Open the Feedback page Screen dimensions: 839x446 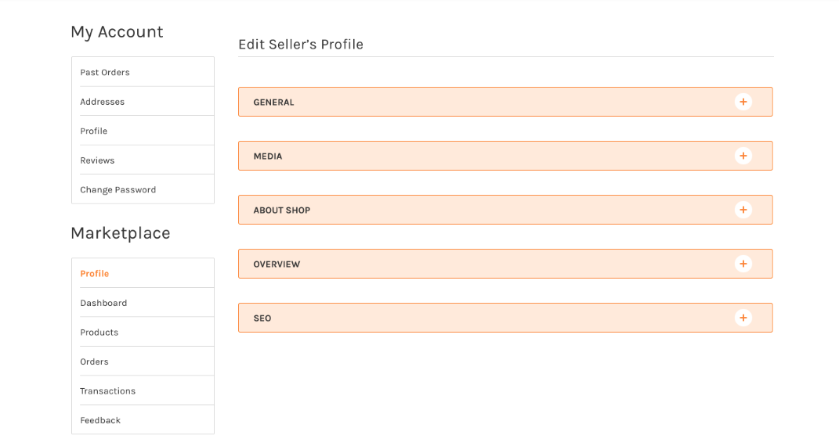(x=100, y=420)
